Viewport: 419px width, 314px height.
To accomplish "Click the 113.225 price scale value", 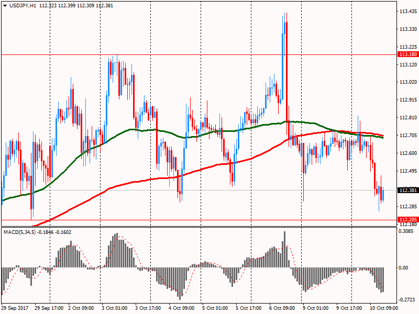I will 408,47.
